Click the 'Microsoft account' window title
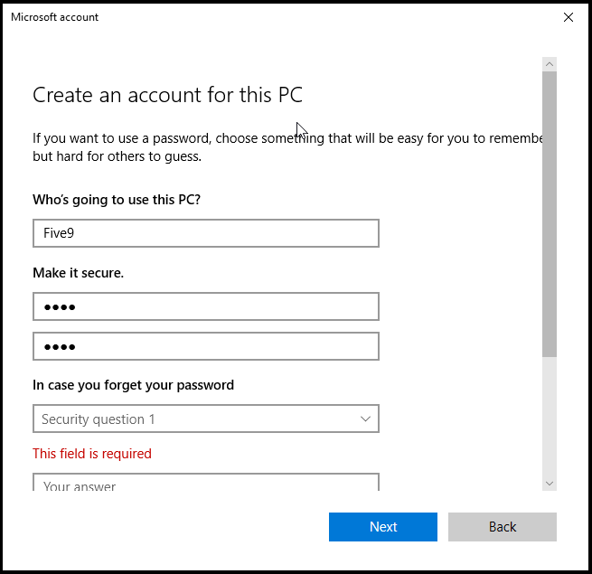This screenshot has height=574, width=592. [x=54, y=17]
